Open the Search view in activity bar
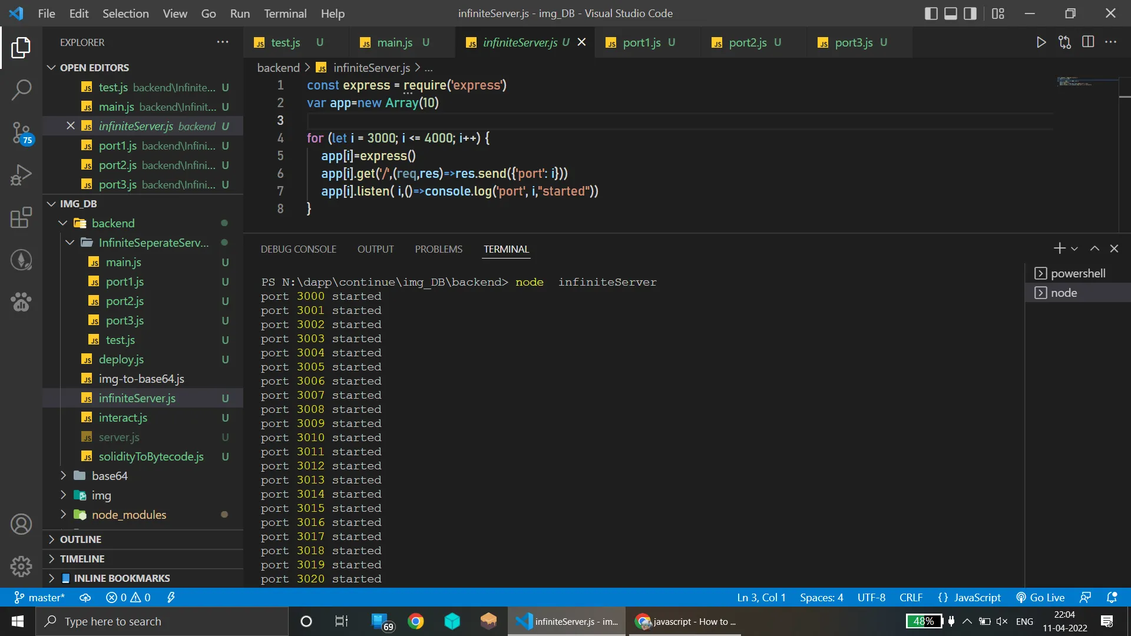The image size is (1131, 636). click(21, 90)
